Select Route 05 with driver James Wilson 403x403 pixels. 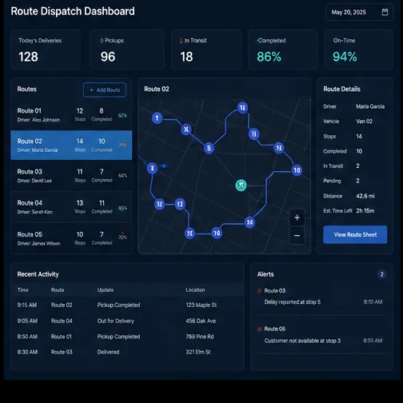[71, 238]
